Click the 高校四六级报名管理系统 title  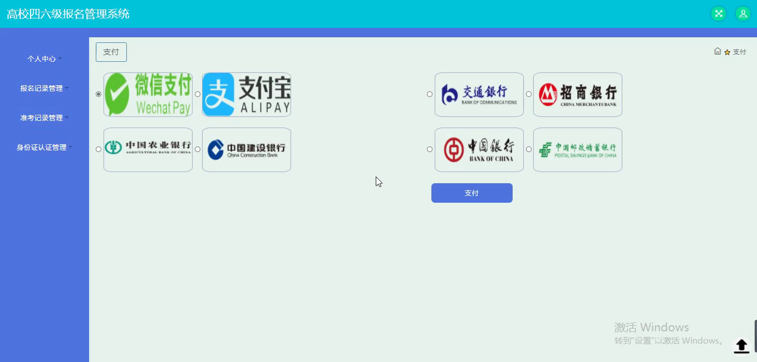click(x=68, y=14)
